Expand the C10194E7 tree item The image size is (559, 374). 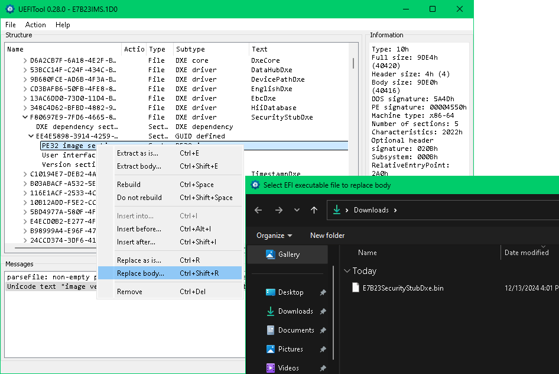pyautogui.click(x=25, y=174)
